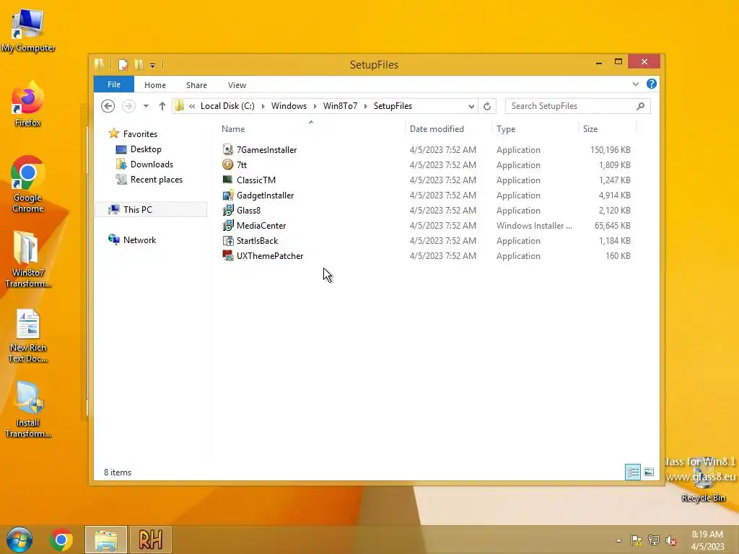Screen dimensions: 739x554
Task: Sort by the Size column header
Action: coord(607,129)
